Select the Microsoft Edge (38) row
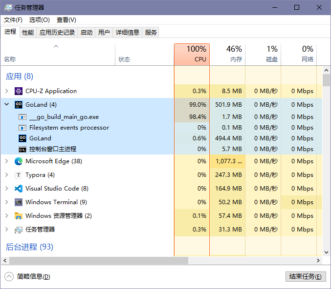 pyautogui.click(x=161, y=161)
